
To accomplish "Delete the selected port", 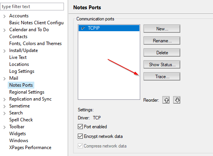I will (162, 53).
